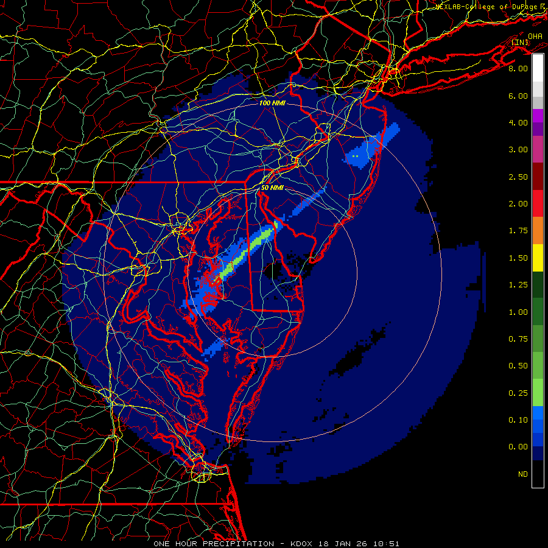548x548 pixels.
Task: Click the "[IN]" units label
Action: tap(520, 43)
